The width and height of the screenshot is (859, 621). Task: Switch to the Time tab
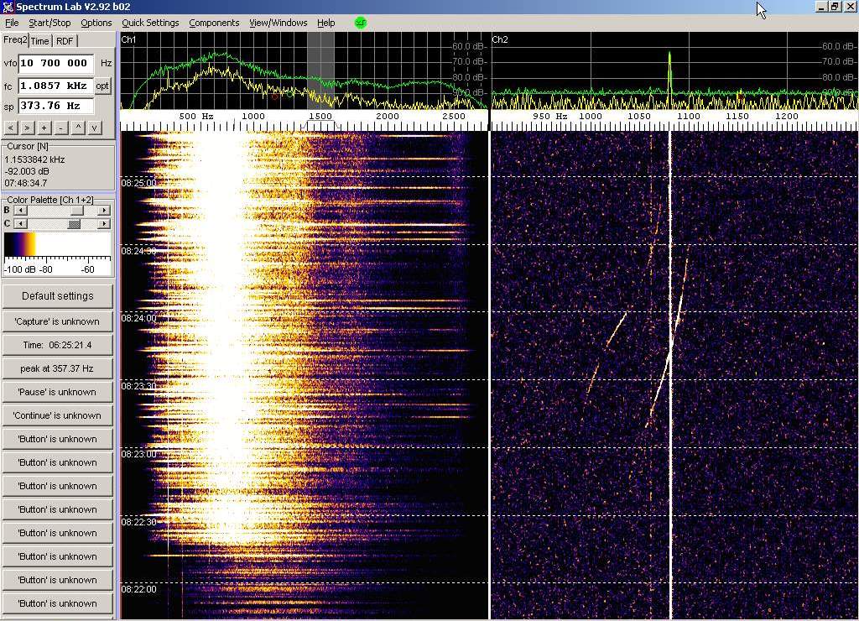click(x=40, y=41)
